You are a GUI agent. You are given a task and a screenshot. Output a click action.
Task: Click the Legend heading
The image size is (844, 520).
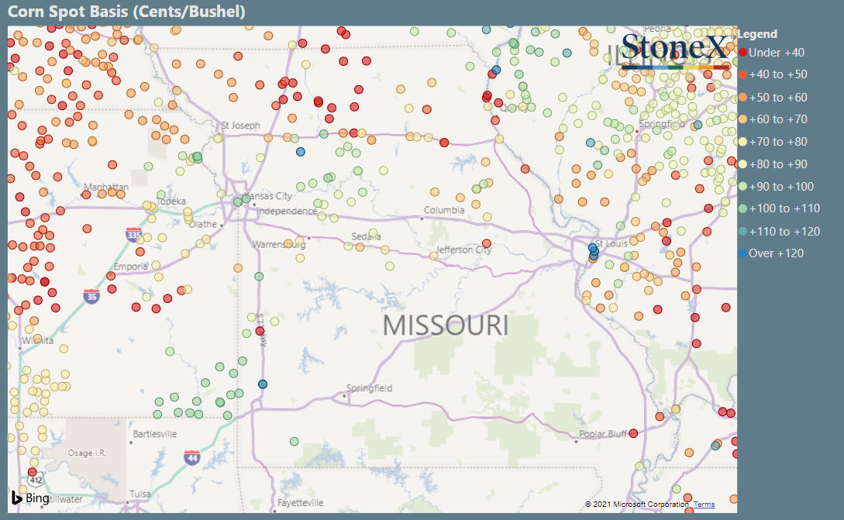coord(757,34)
